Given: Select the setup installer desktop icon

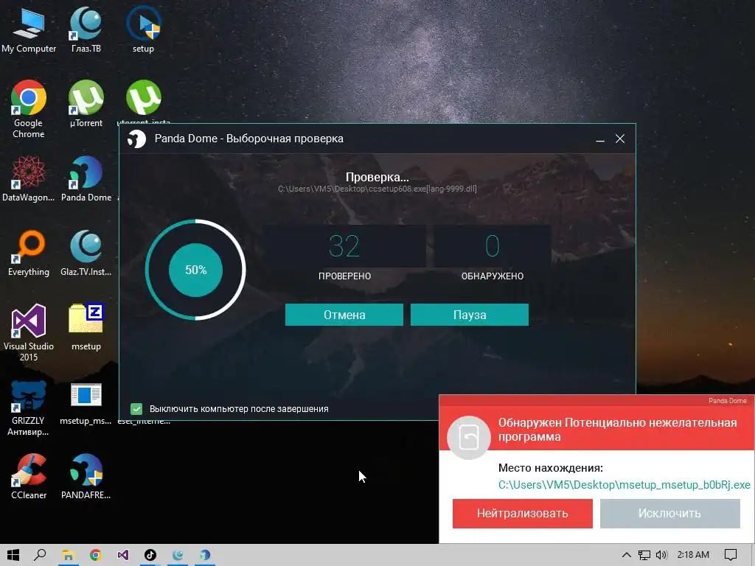Looking at the screenshot, I should (x=143, y=29).
